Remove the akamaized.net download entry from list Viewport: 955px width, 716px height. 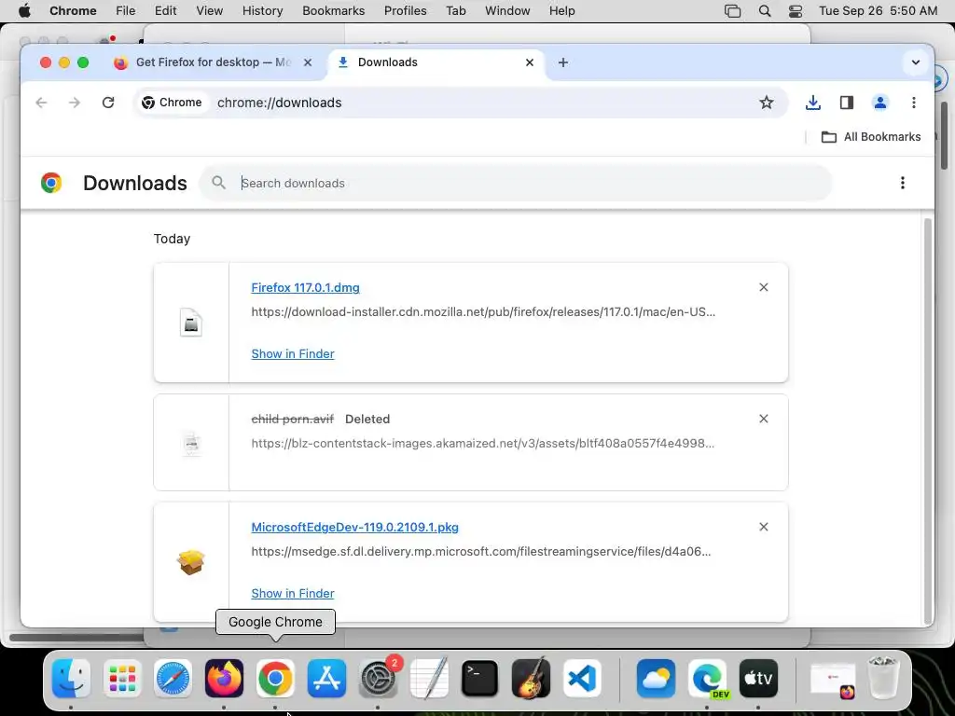point(764,419)
